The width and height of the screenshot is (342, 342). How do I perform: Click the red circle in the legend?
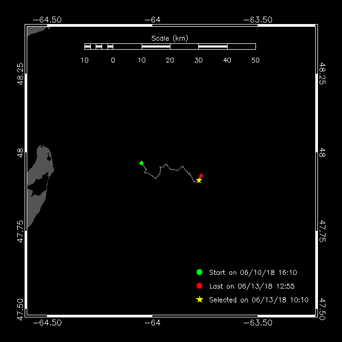tap(199, 286)
